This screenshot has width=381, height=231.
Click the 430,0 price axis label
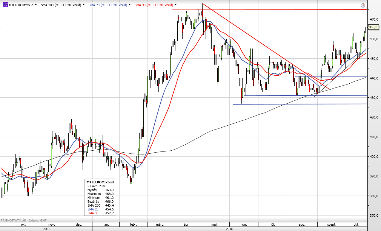tap(374, 98)
